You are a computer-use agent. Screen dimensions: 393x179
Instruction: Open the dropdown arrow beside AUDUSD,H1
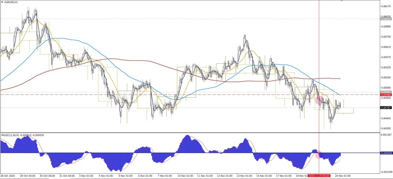pos(2,2)
